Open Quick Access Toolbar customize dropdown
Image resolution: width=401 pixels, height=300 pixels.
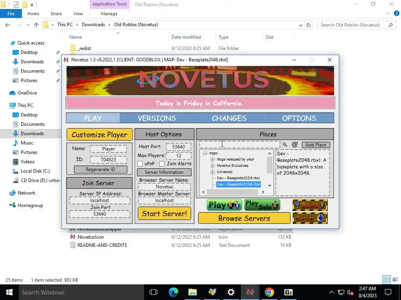32,5
